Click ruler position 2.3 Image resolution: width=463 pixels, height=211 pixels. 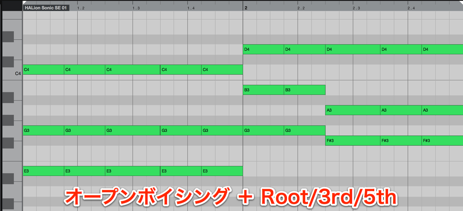pyautogui.click(x=356, y=8)
